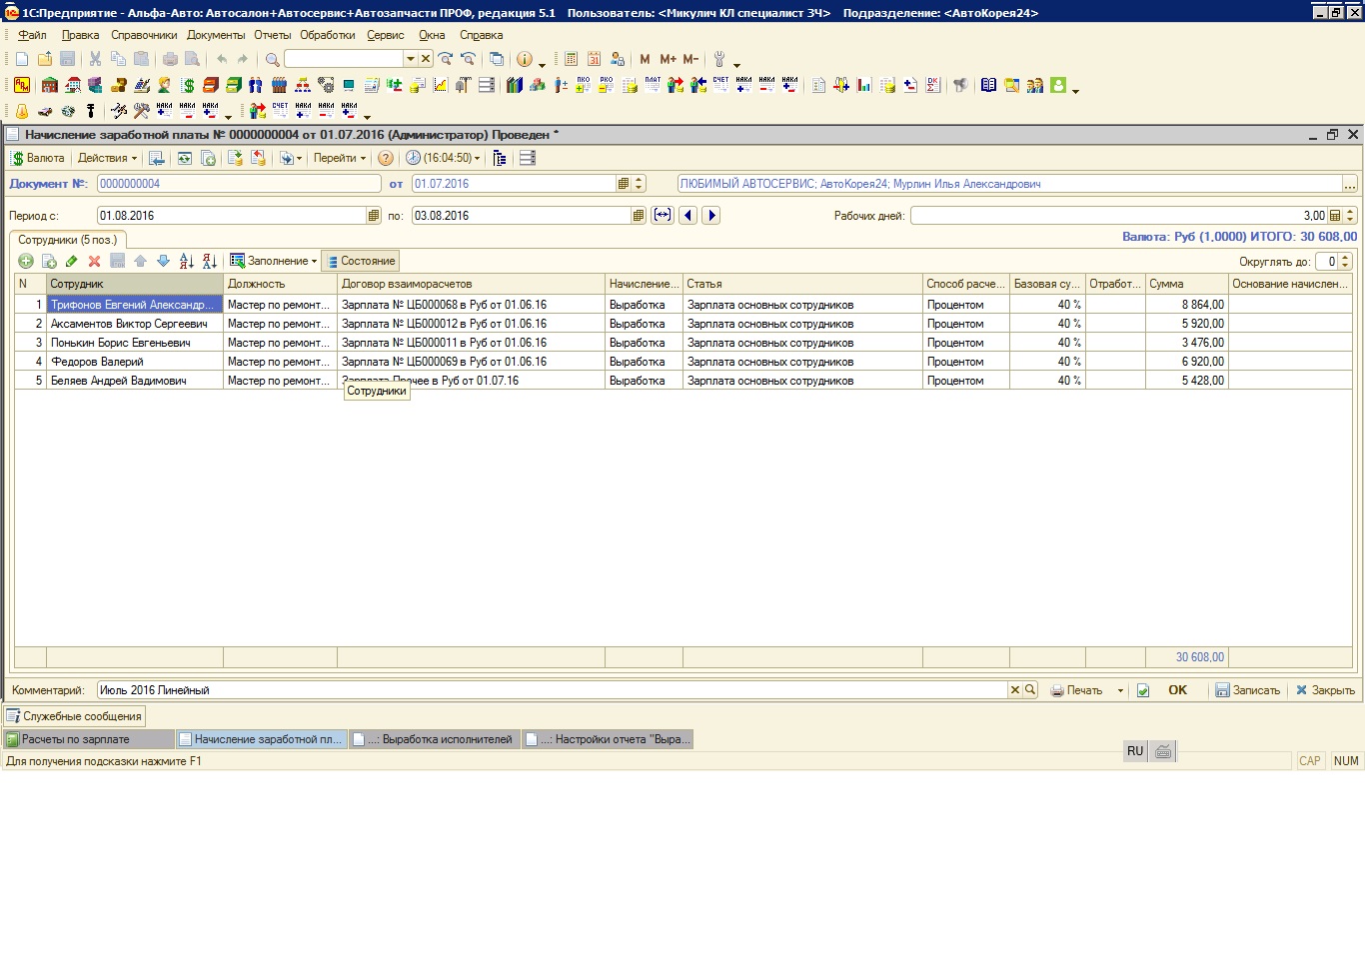Viewport: 1365px width, 965px height.
Task: Delete row with the red X icon
Action: [94, 261]
